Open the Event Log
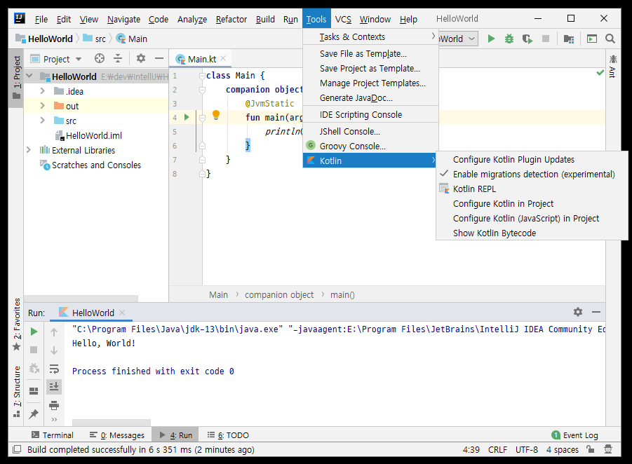This screenshot has height=464, width=632. (574, 435)
